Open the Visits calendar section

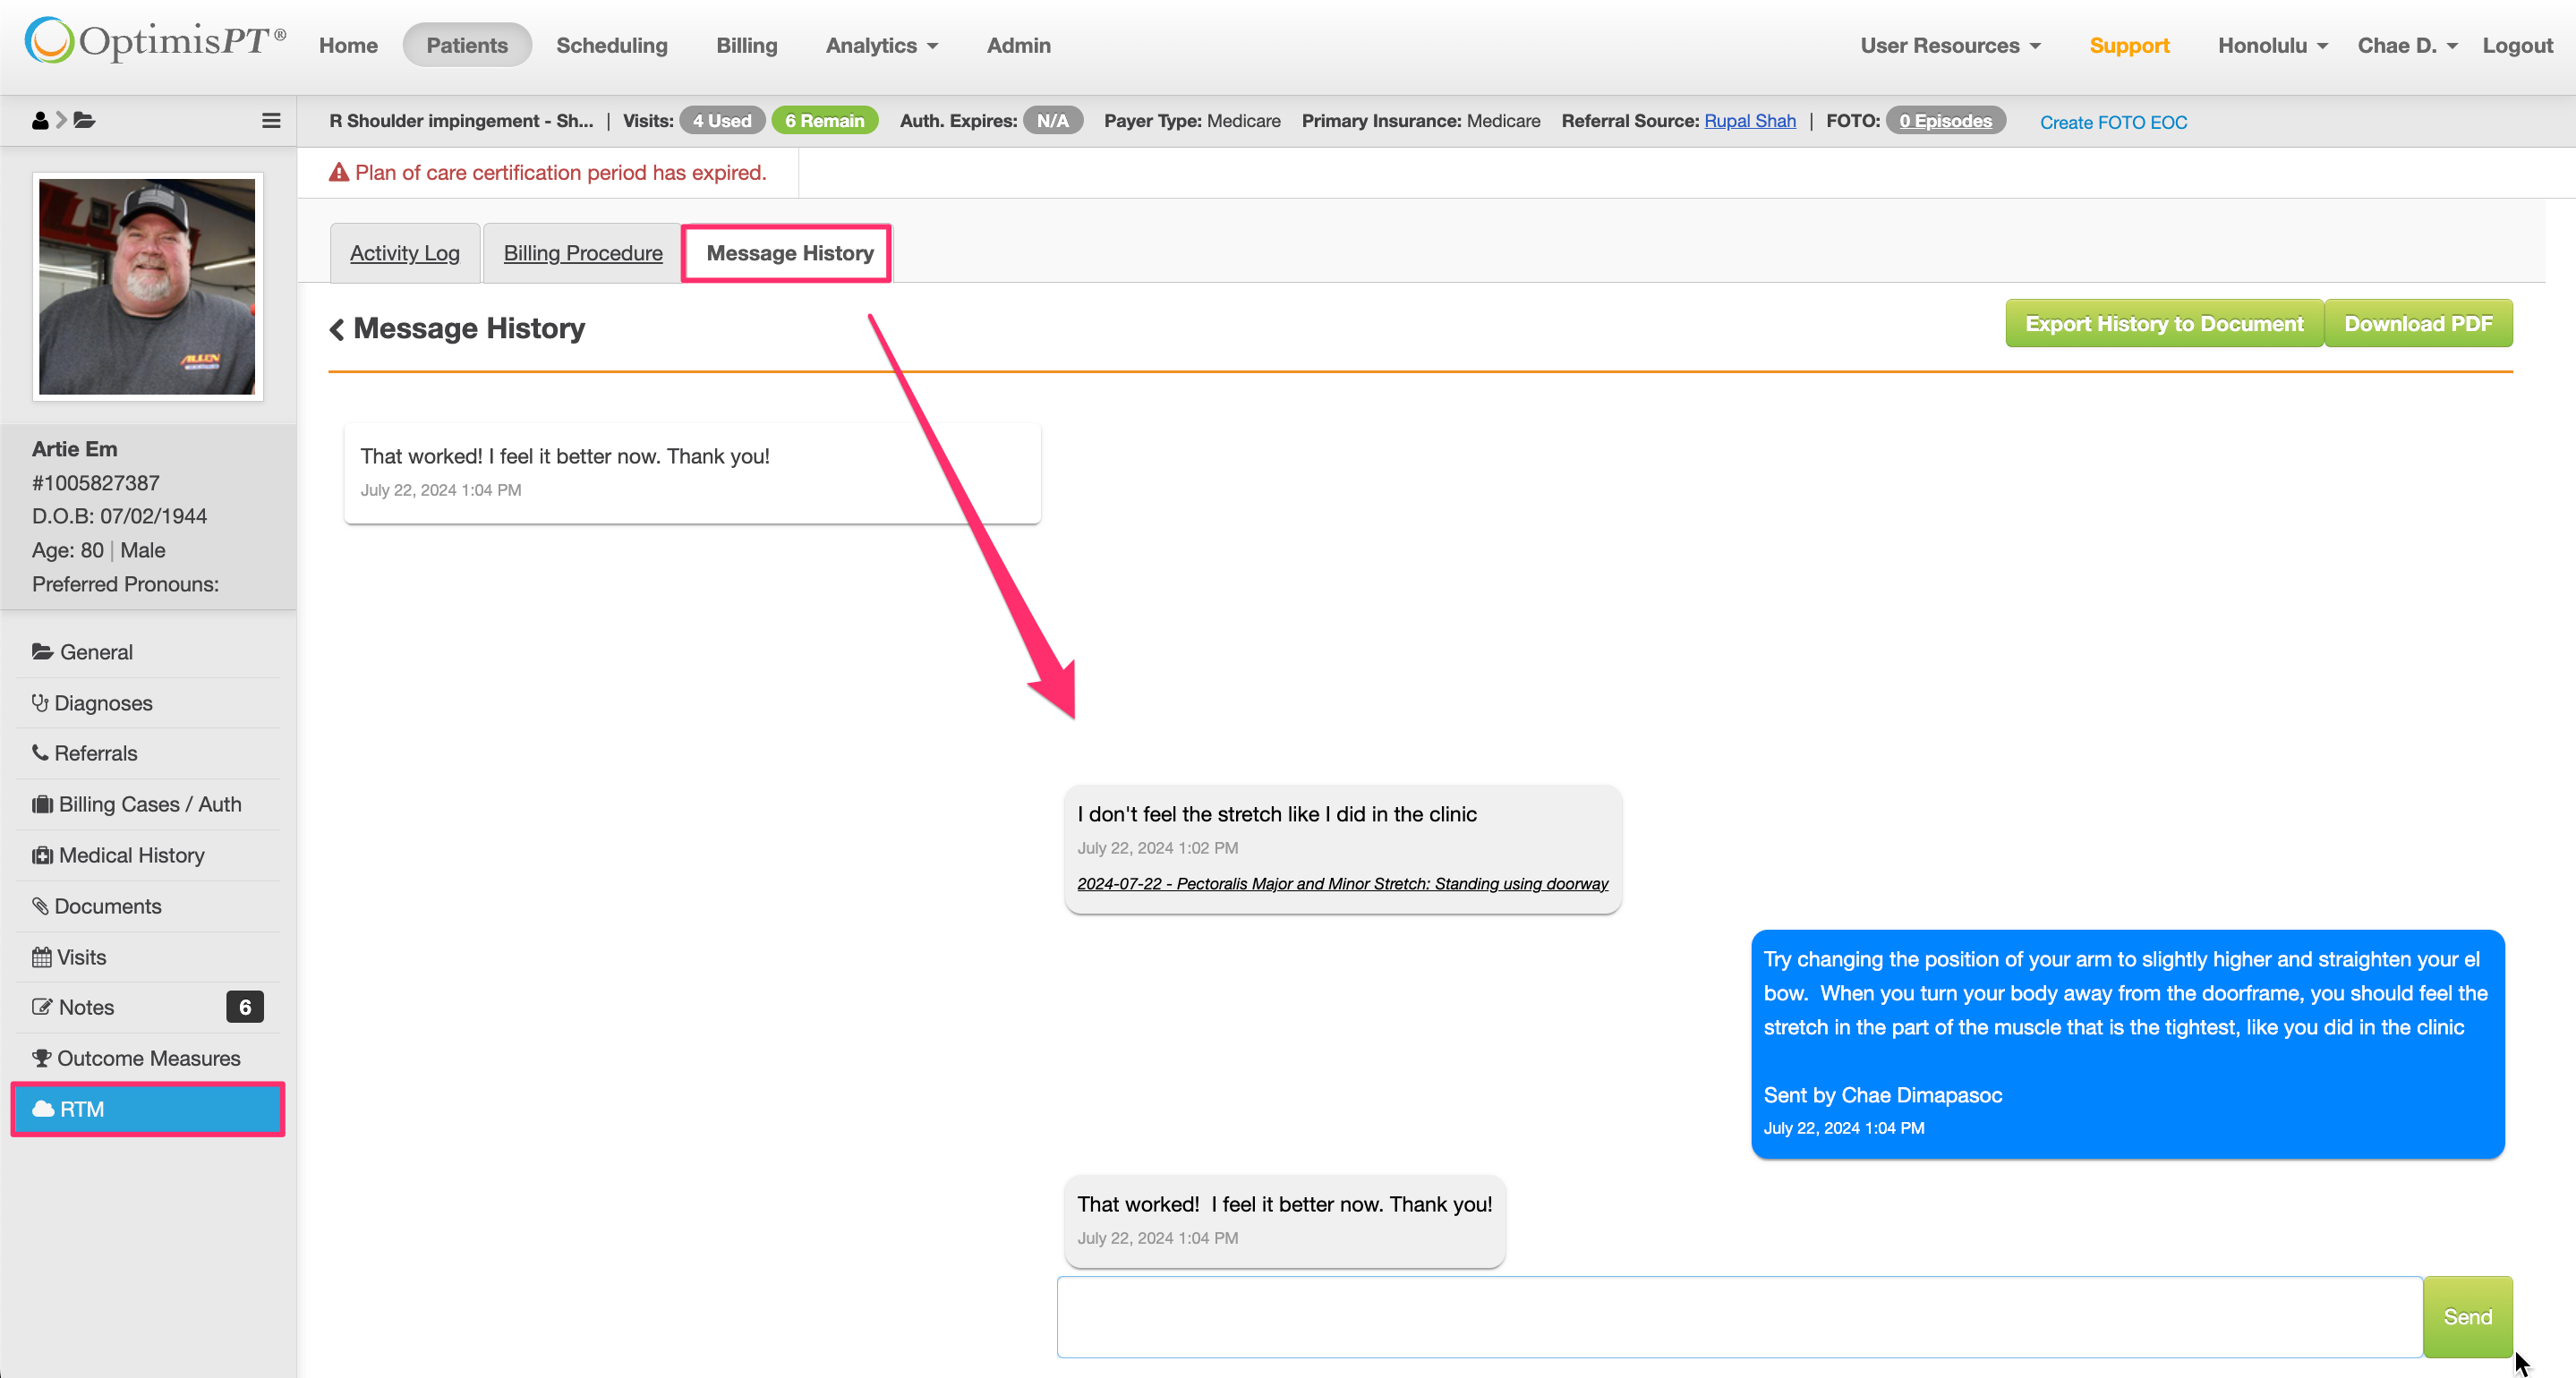[80, 957]
